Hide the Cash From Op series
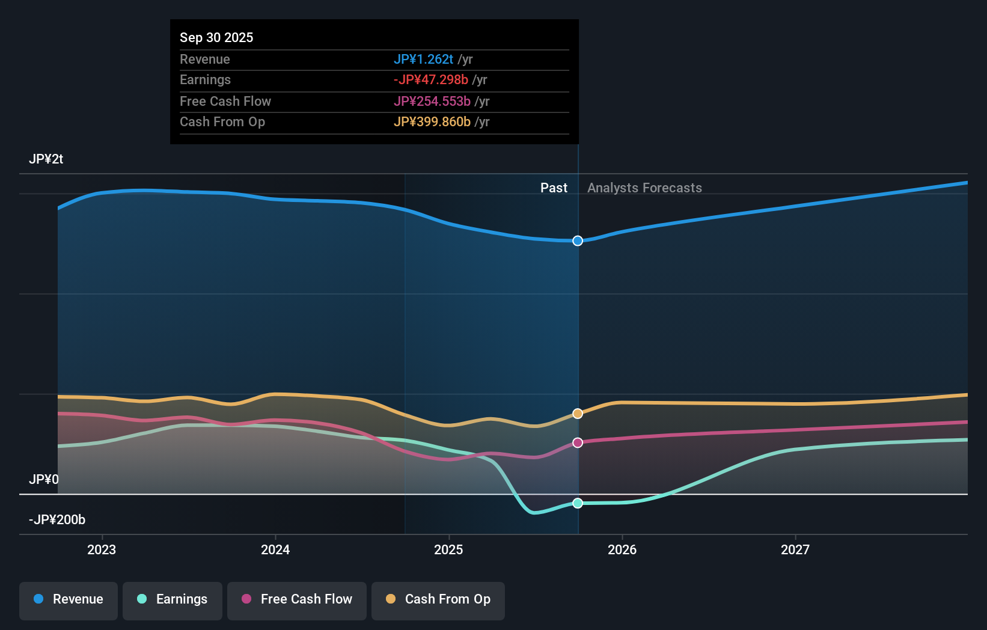This screenshot has width=987, height=630. 438,599
